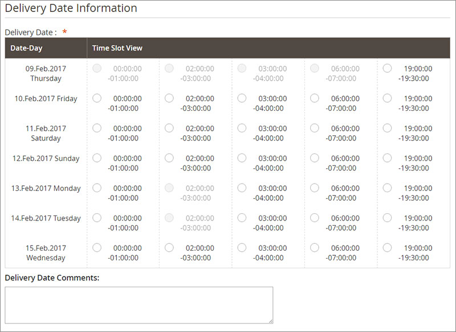Grab the comments box resize handle corner
The width and height of the screenshot is (456, 332).
point(271,321)
